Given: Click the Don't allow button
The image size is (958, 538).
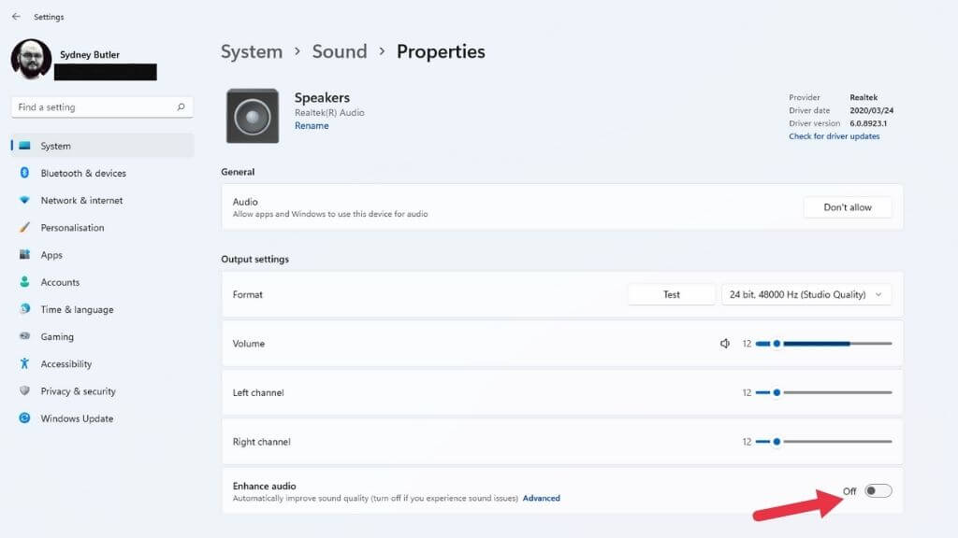Looking at the screenshot, I should [x=847, y=207].
